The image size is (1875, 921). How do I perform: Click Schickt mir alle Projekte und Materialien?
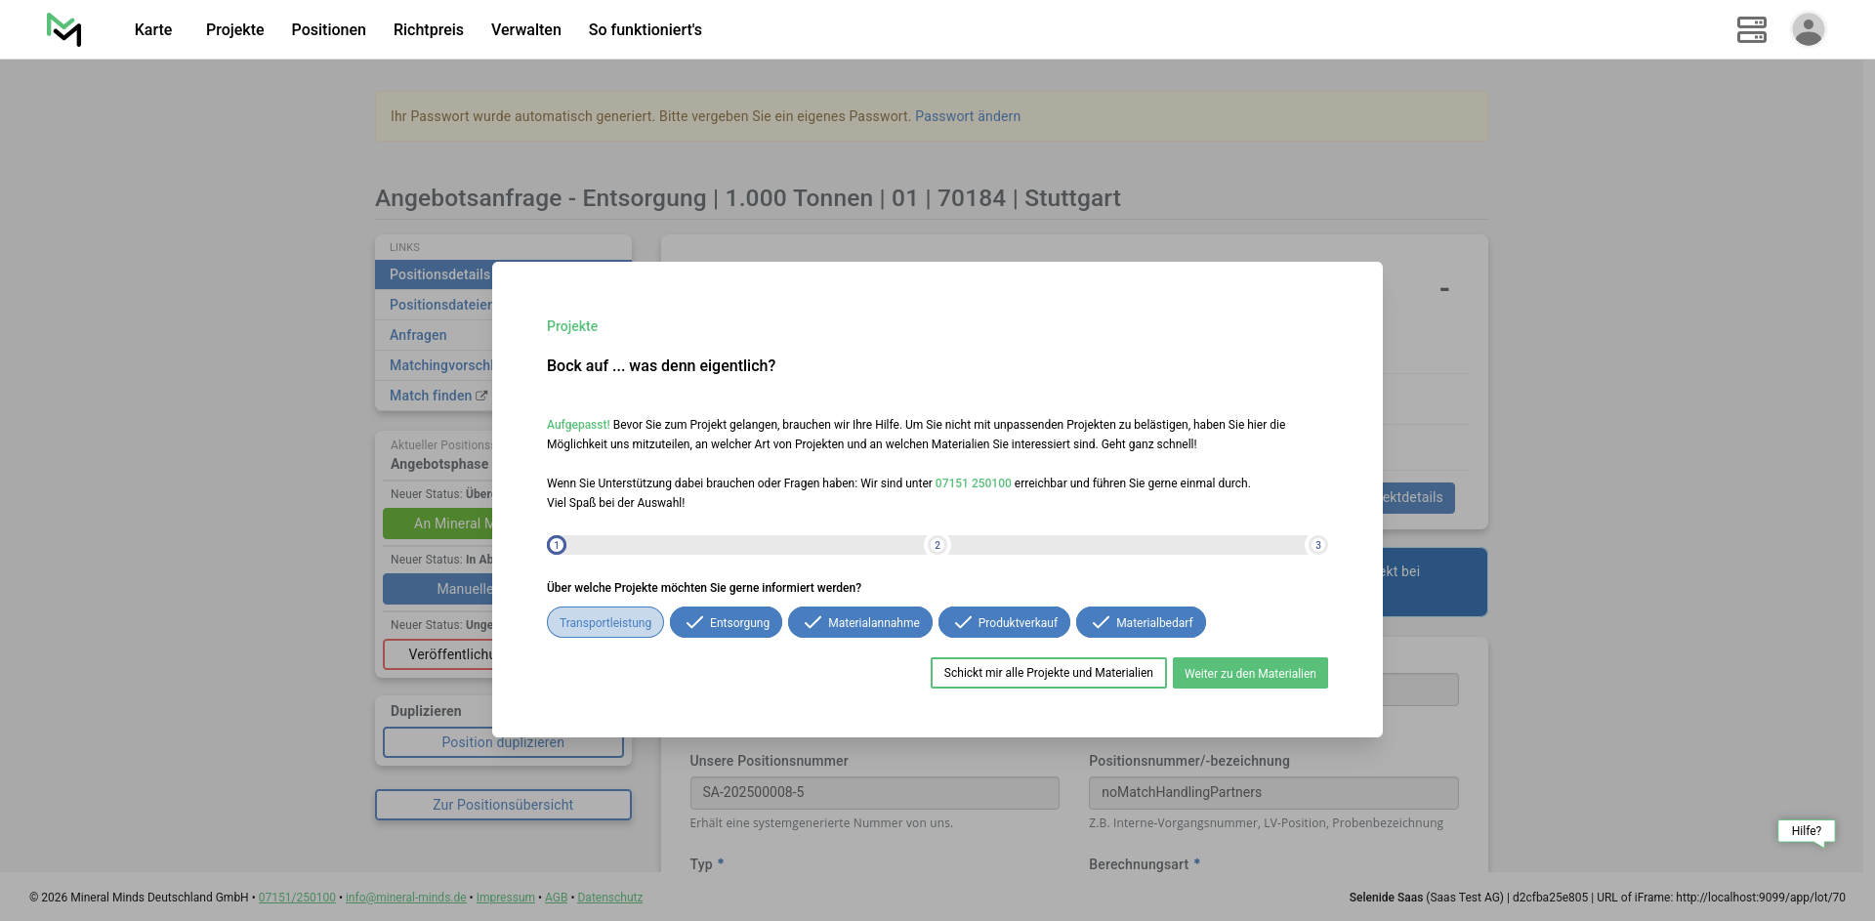pyautogui.click(x=1048, y=673)
